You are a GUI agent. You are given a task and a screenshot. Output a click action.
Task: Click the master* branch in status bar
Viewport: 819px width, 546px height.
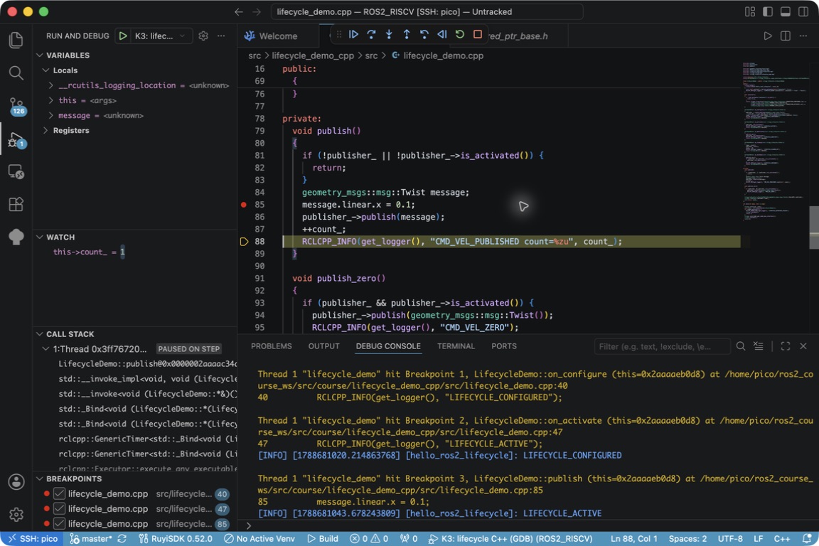tap(92, 538)
